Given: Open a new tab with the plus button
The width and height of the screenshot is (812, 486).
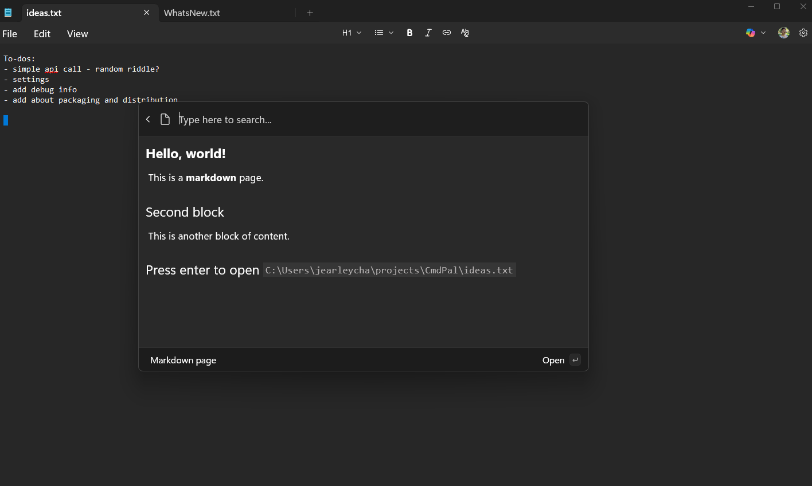Looking at the screenshot, I should (310, 12).
